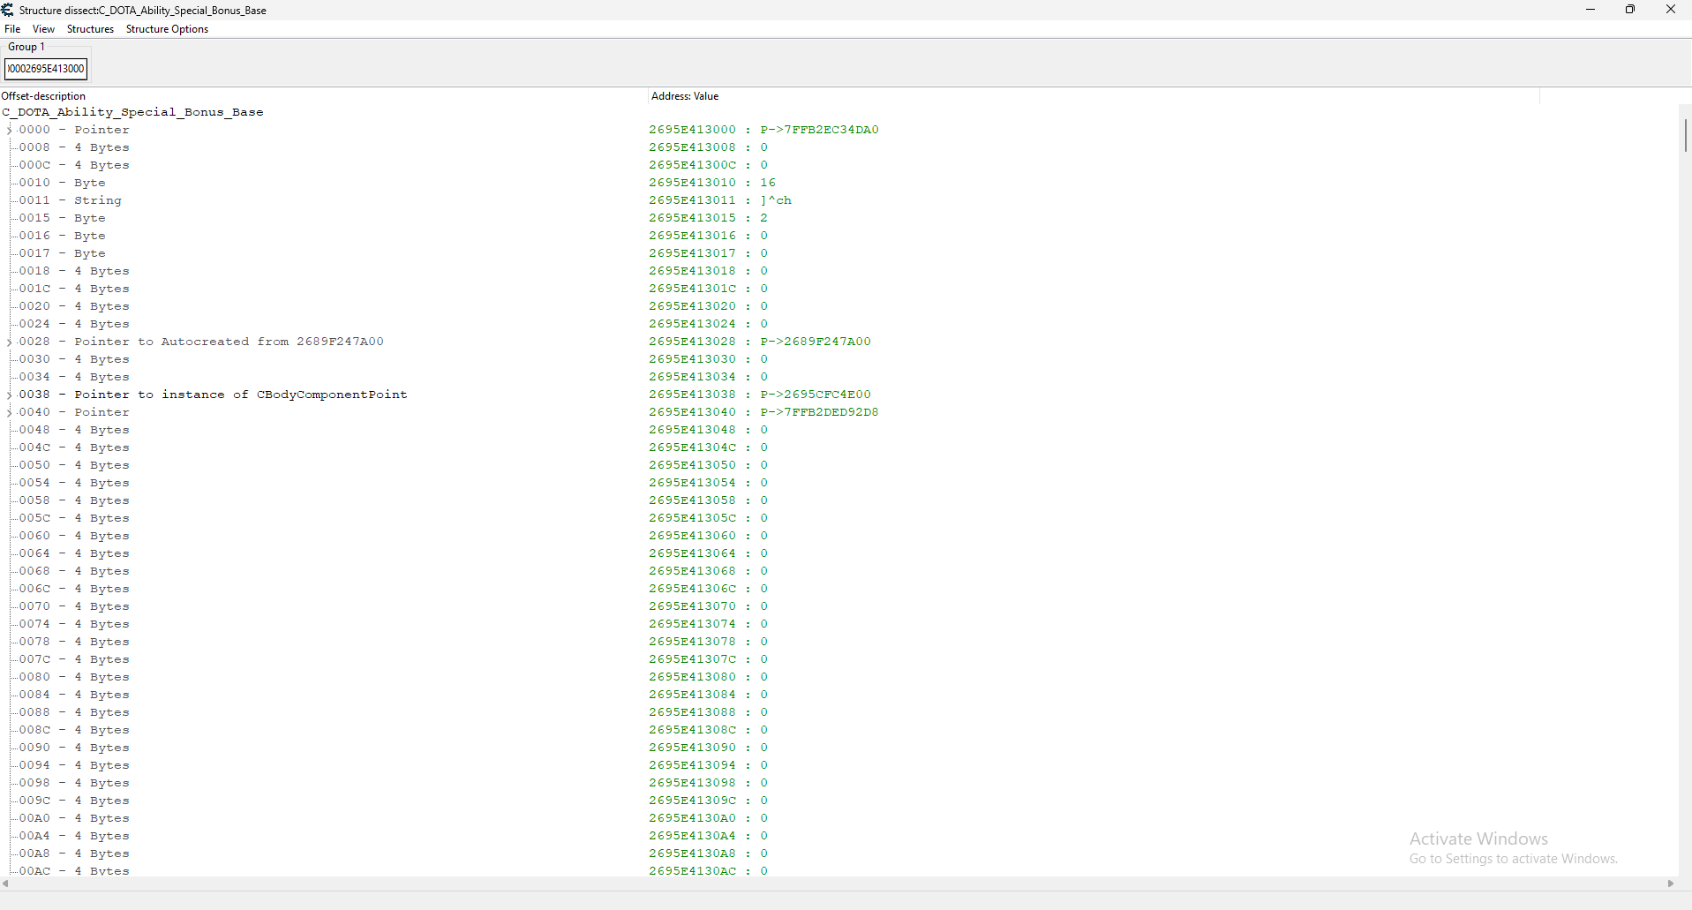Restore down the Structure dissect window
Image resolution: width=1692 pixels, height=910 pixels.
[1630, 10]
